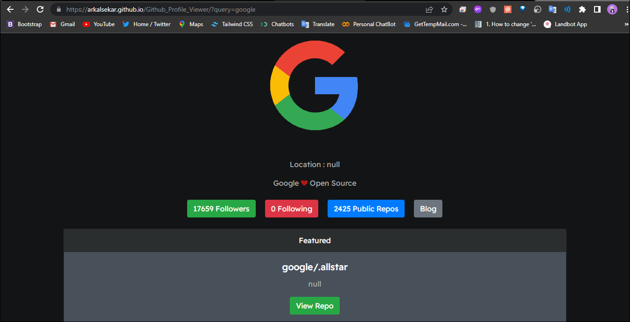Click the Google logo profile avatar

(314, 85)
